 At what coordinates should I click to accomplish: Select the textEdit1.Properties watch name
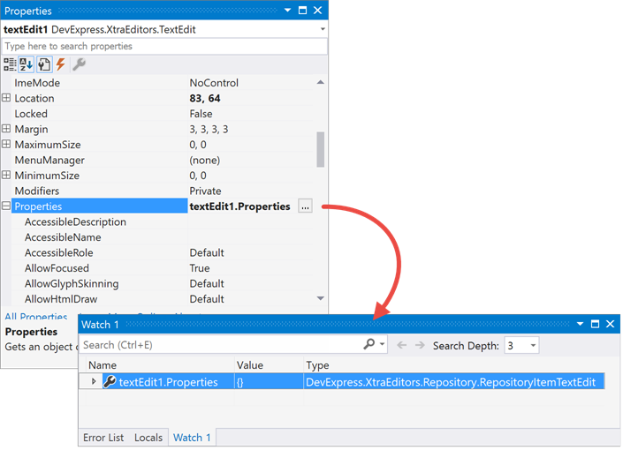pyautogui.click(x=169, y=383)
